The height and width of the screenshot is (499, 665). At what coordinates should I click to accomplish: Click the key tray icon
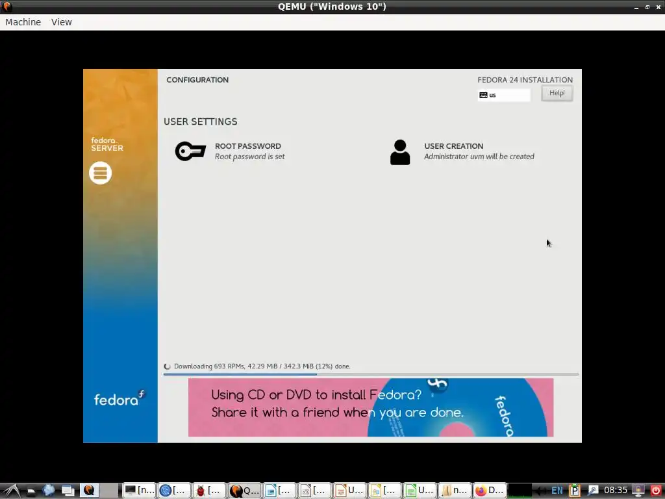(x=593, y=491)
